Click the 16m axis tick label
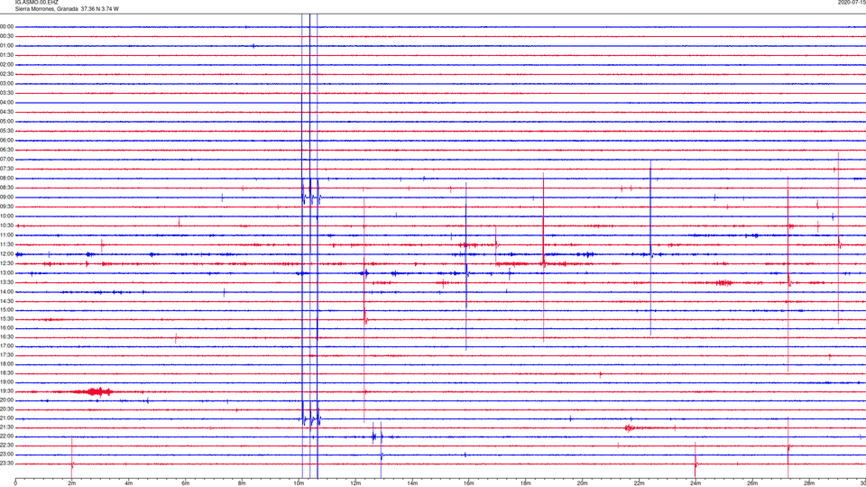The image size is (866, 487). (469, 483)
